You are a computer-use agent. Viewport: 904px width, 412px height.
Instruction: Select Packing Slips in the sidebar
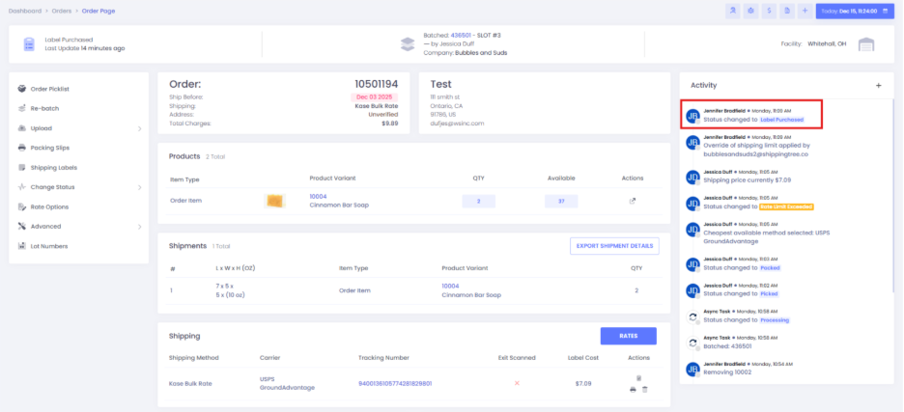pyautogui.click(x=48, y=148)
